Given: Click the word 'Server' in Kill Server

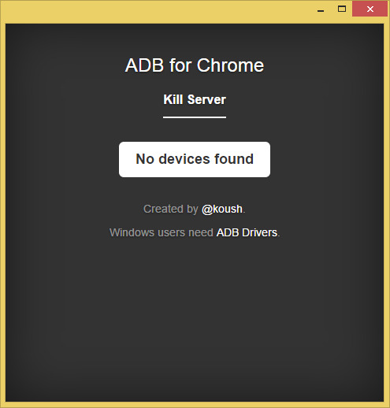Looking at the screenshot, I should pyautogui.click(x=206, y=100).
